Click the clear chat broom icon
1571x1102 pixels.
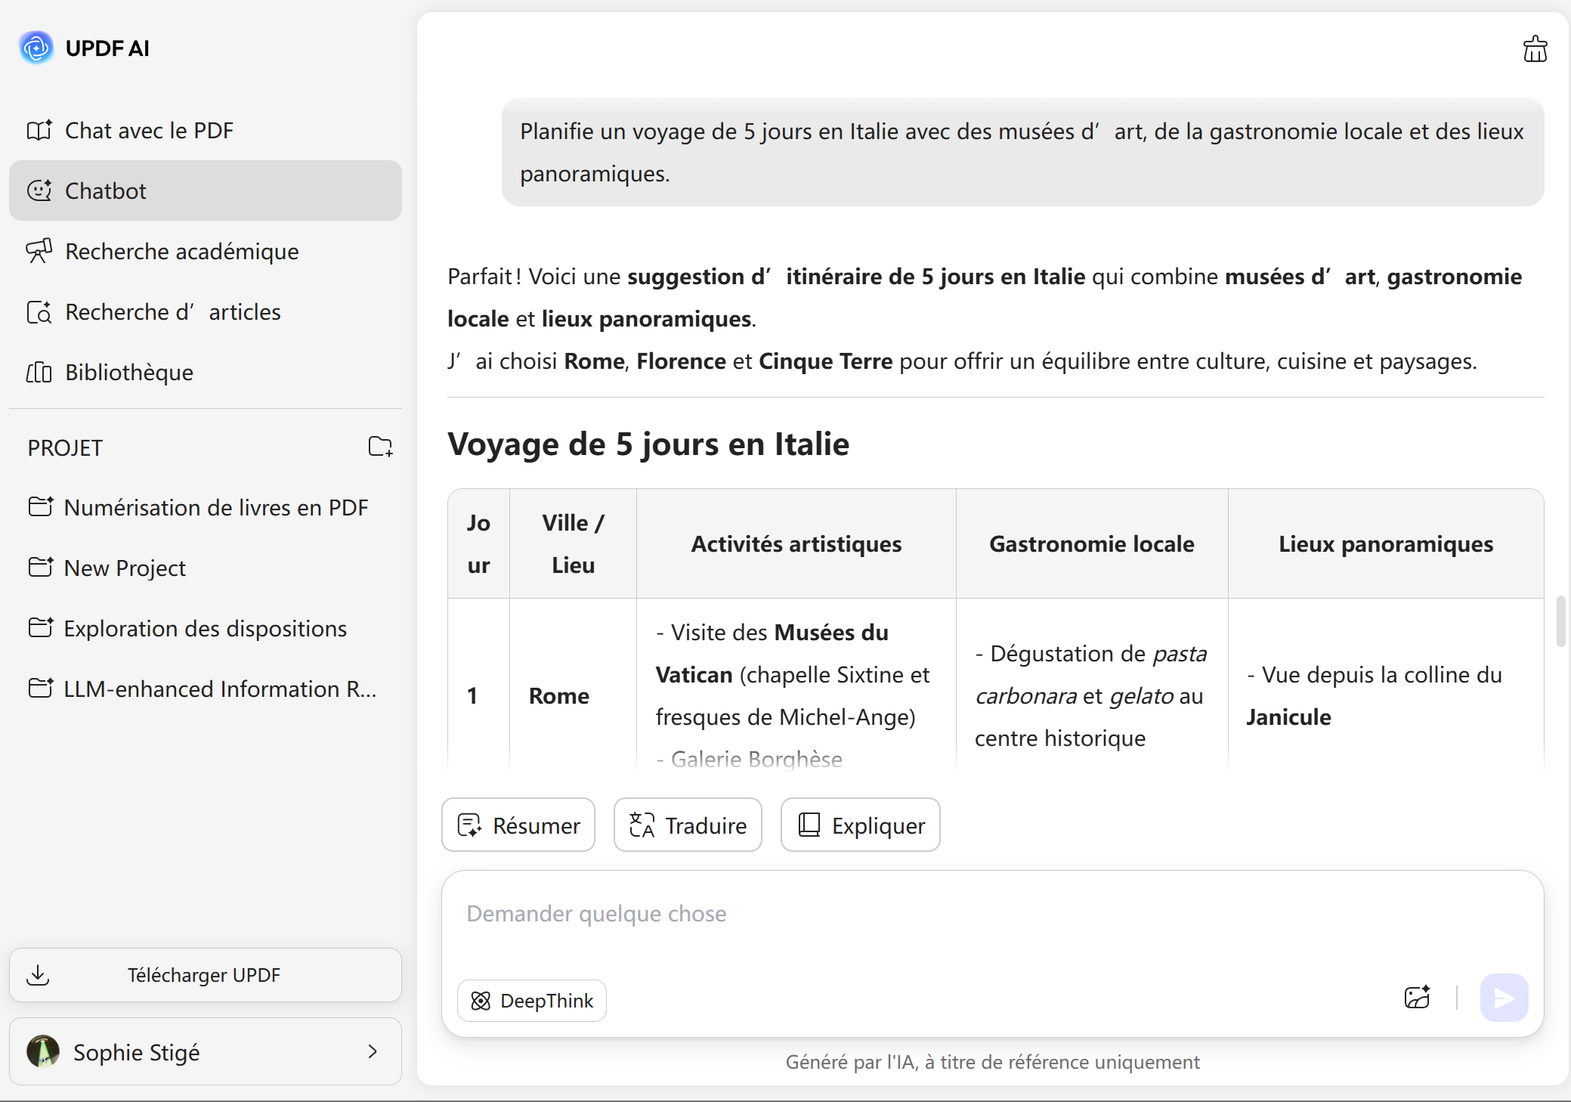pos(1534,49)
